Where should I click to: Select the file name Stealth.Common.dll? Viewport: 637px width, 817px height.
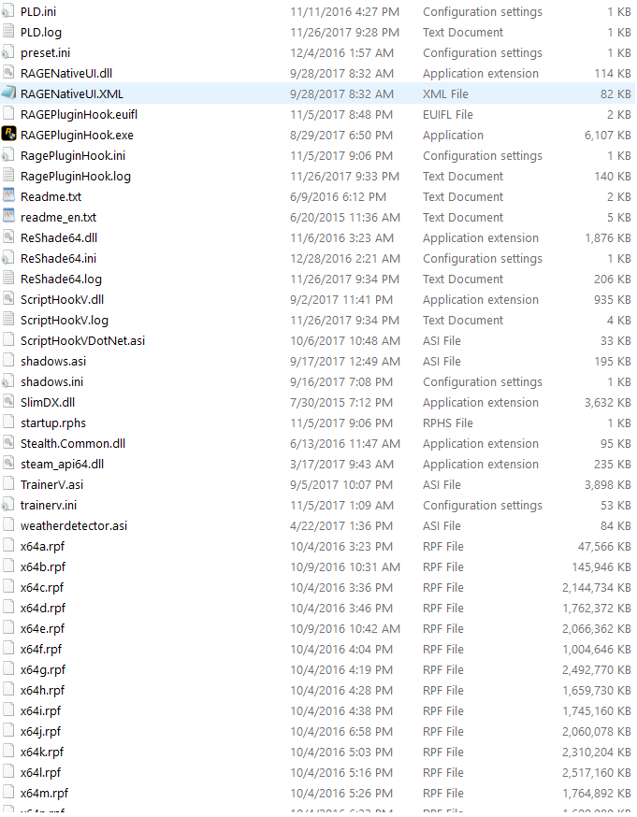pos(72,443)
